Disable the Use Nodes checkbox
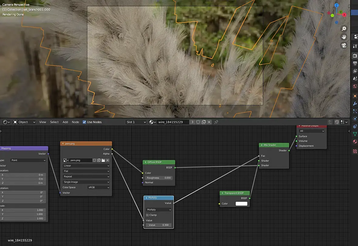 pos(84,122)
